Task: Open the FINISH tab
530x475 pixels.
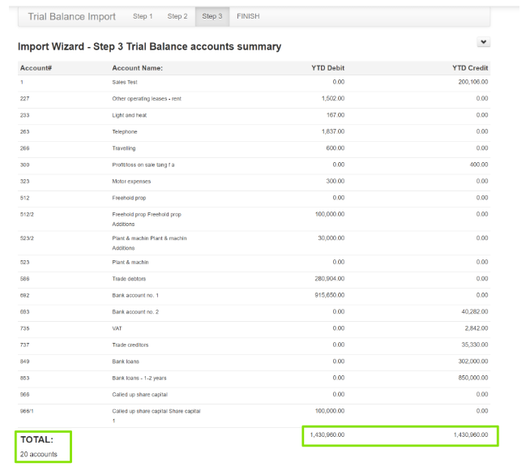Action: pyautogui.click(x=248, y=16)
